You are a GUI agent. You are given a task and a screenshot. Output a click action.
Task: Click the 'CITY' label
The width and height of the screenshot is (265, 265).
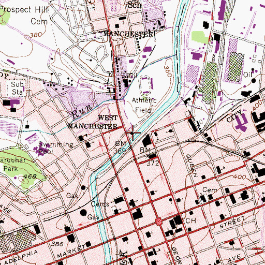tap(234, 116)
